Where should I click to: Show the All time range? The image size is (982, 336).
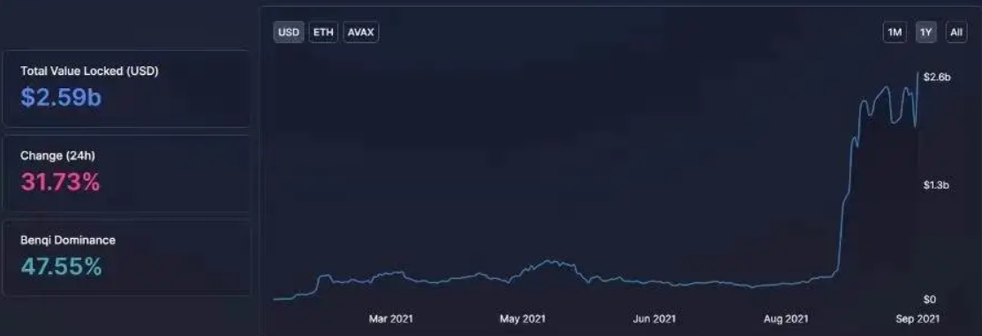point(956,33)
